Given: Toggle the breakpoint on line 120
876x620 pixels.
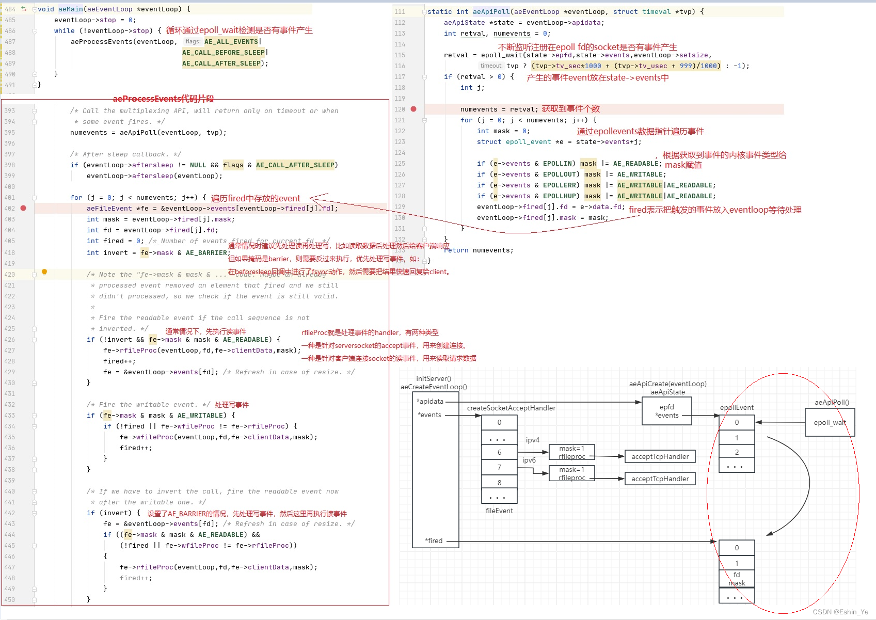Looking at the screenshot, I should coord(413,109).
